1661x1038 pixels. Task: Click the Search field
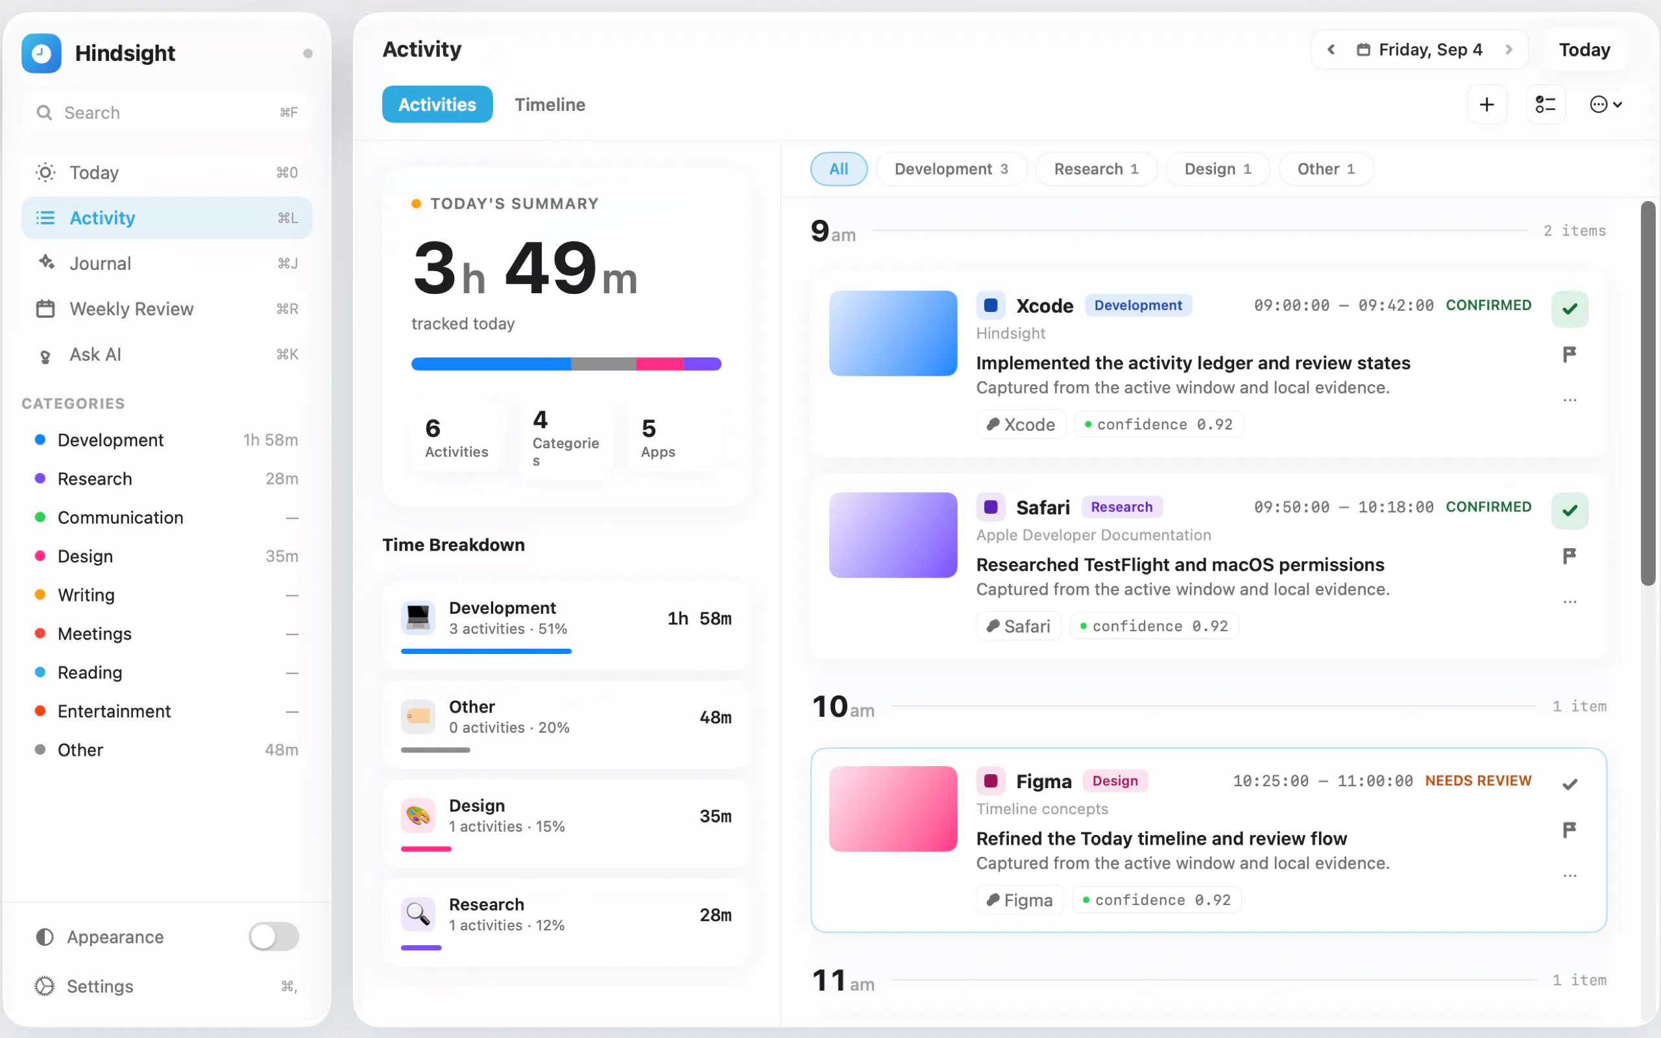167,113
